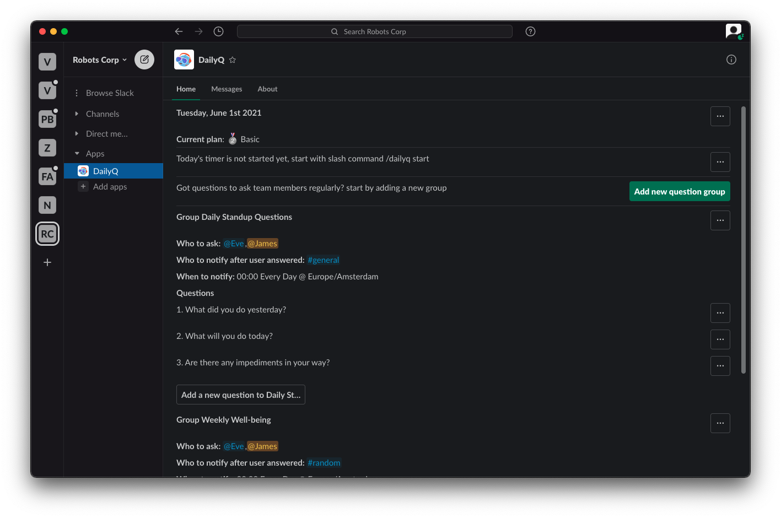Switch to FA workspace
The image size is (781, 518).
tap(47, 176)
